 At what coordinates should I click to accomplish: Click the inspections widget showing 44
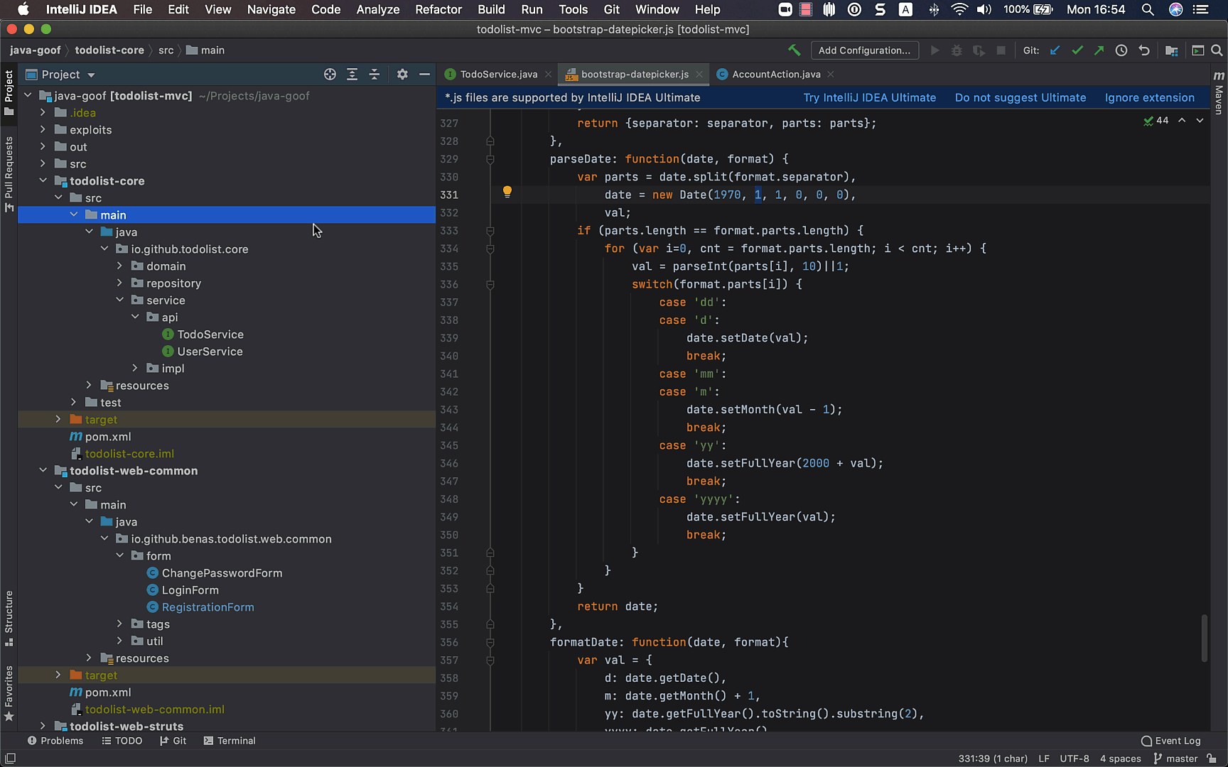(x=1156, y=121)
